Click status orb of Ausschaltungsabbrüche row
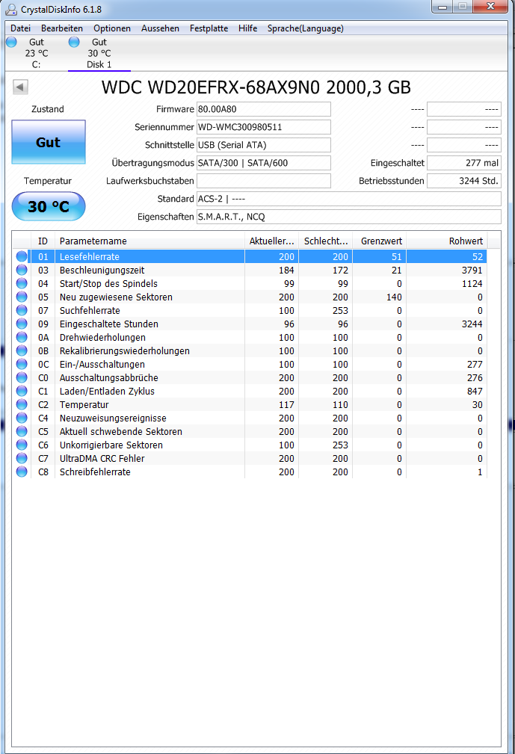Screen dimensions: 515x754 point(22,377)
